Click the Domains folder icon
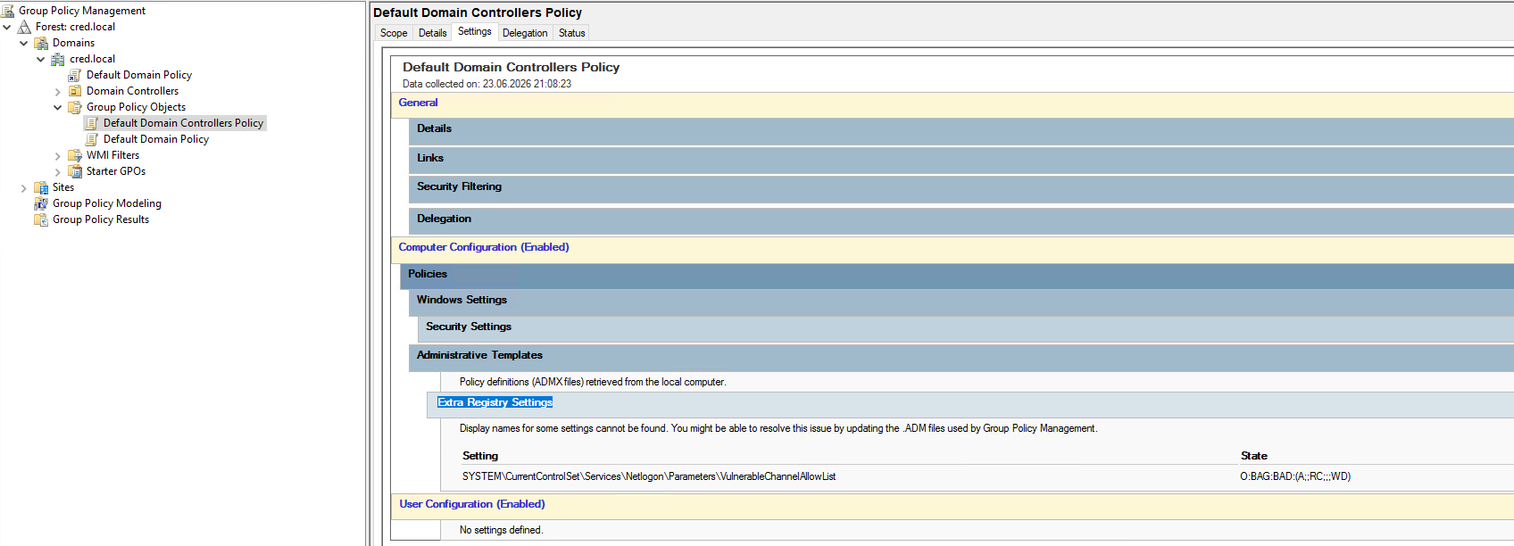Screen dimensions: 1514x546 click(x=41, y=43)
